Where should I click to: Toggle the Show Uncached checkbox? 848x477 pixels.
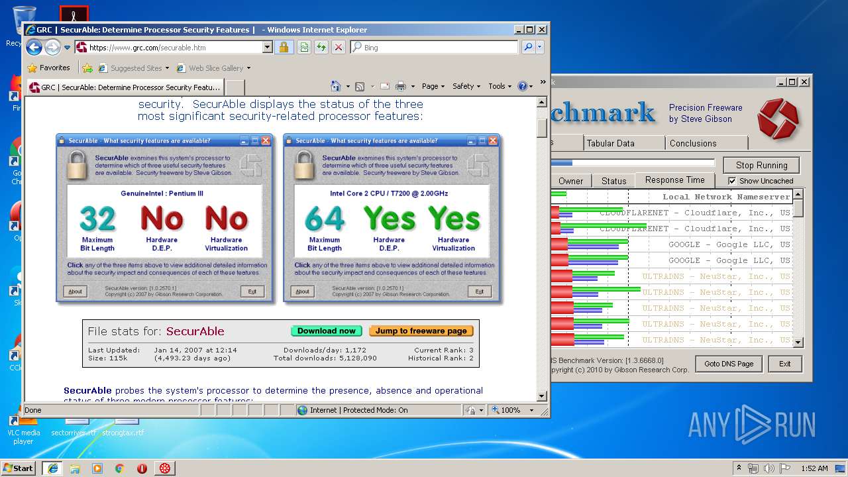[x=732, y=181]
